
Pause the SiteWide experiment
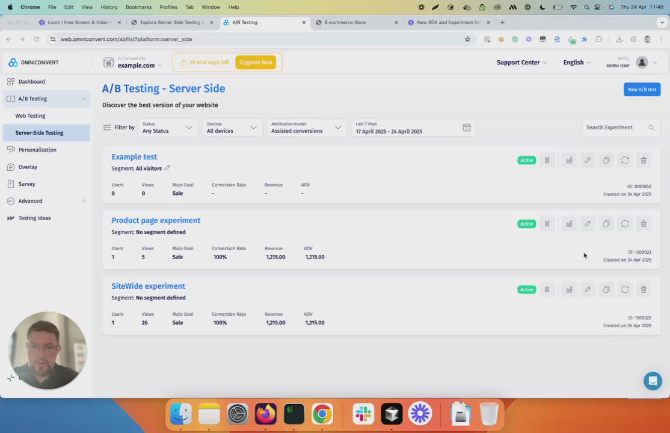coord(547,290)
